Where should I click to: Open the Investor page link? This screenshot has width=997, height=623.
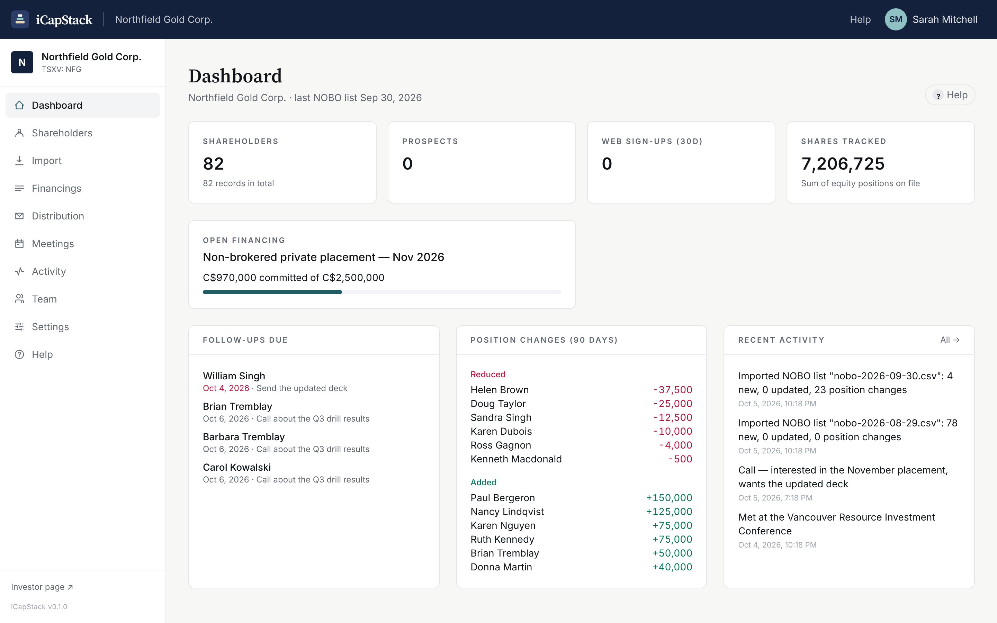pyautogui.click(x=42, y=587)
